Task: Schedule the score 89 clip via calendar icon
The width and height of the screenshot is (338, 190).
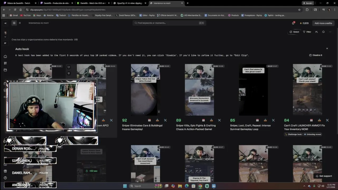Action: (203, 120)
